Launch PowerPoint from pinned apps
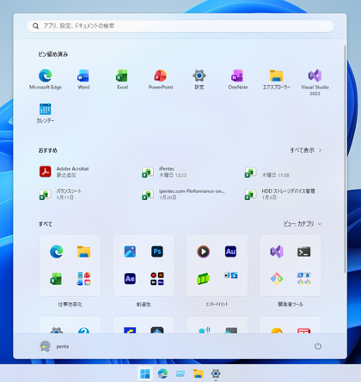361x382 pixels. pos(161,79)
